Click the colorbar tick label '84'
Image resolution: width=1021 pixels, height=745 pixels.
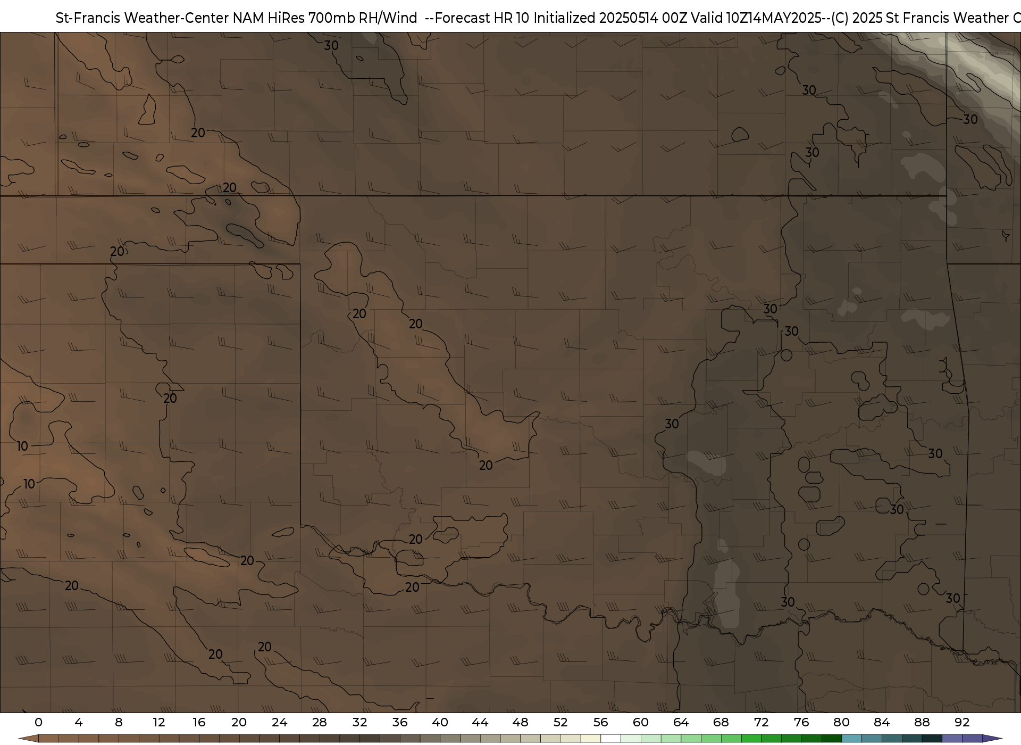pyautogui.click(x=882, y=723)
